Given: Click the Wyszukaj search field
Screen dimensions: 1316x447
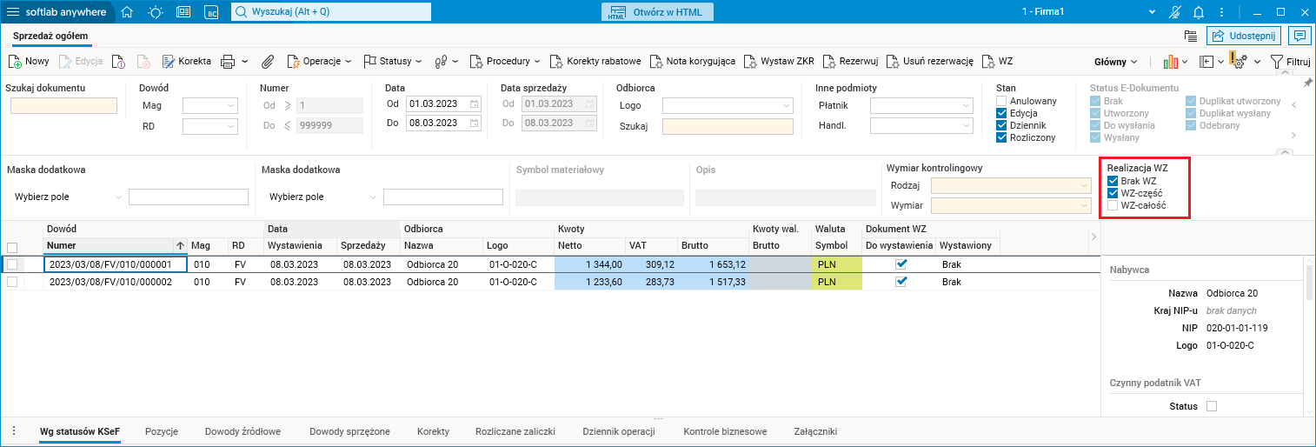Looking at the screenshot, I should (331, 12).
